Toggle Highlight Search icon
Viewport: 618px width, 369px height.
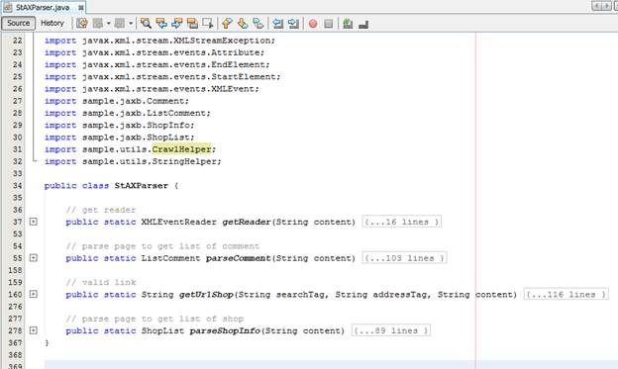[x=192, y=23]
